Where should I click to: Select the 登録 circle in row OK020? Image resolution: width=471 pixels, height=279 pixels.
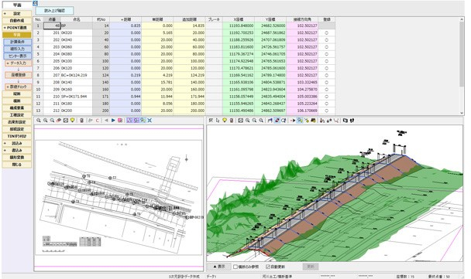[x=326, y=32]
